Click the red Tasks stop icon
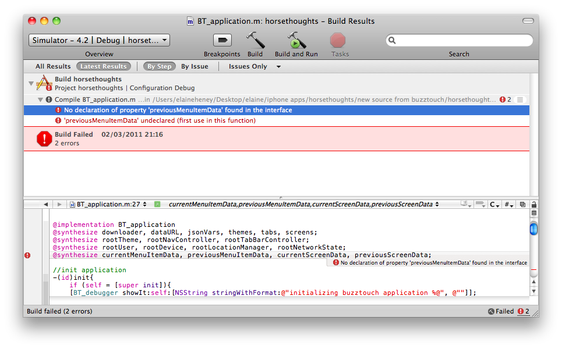The image size is (562, 349). [338, 40]
